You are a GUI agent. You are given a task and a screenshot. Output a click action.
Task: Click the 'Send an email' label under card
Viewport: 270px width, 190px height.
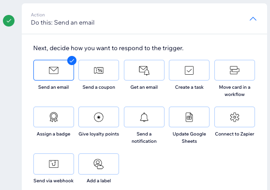pos(54,87)
